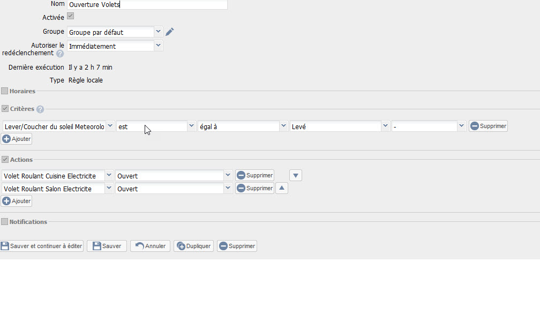Move Volet Roulant Salon action up
Image resolution: width=540 pixels, height=329 pixels.
point(282,188)
